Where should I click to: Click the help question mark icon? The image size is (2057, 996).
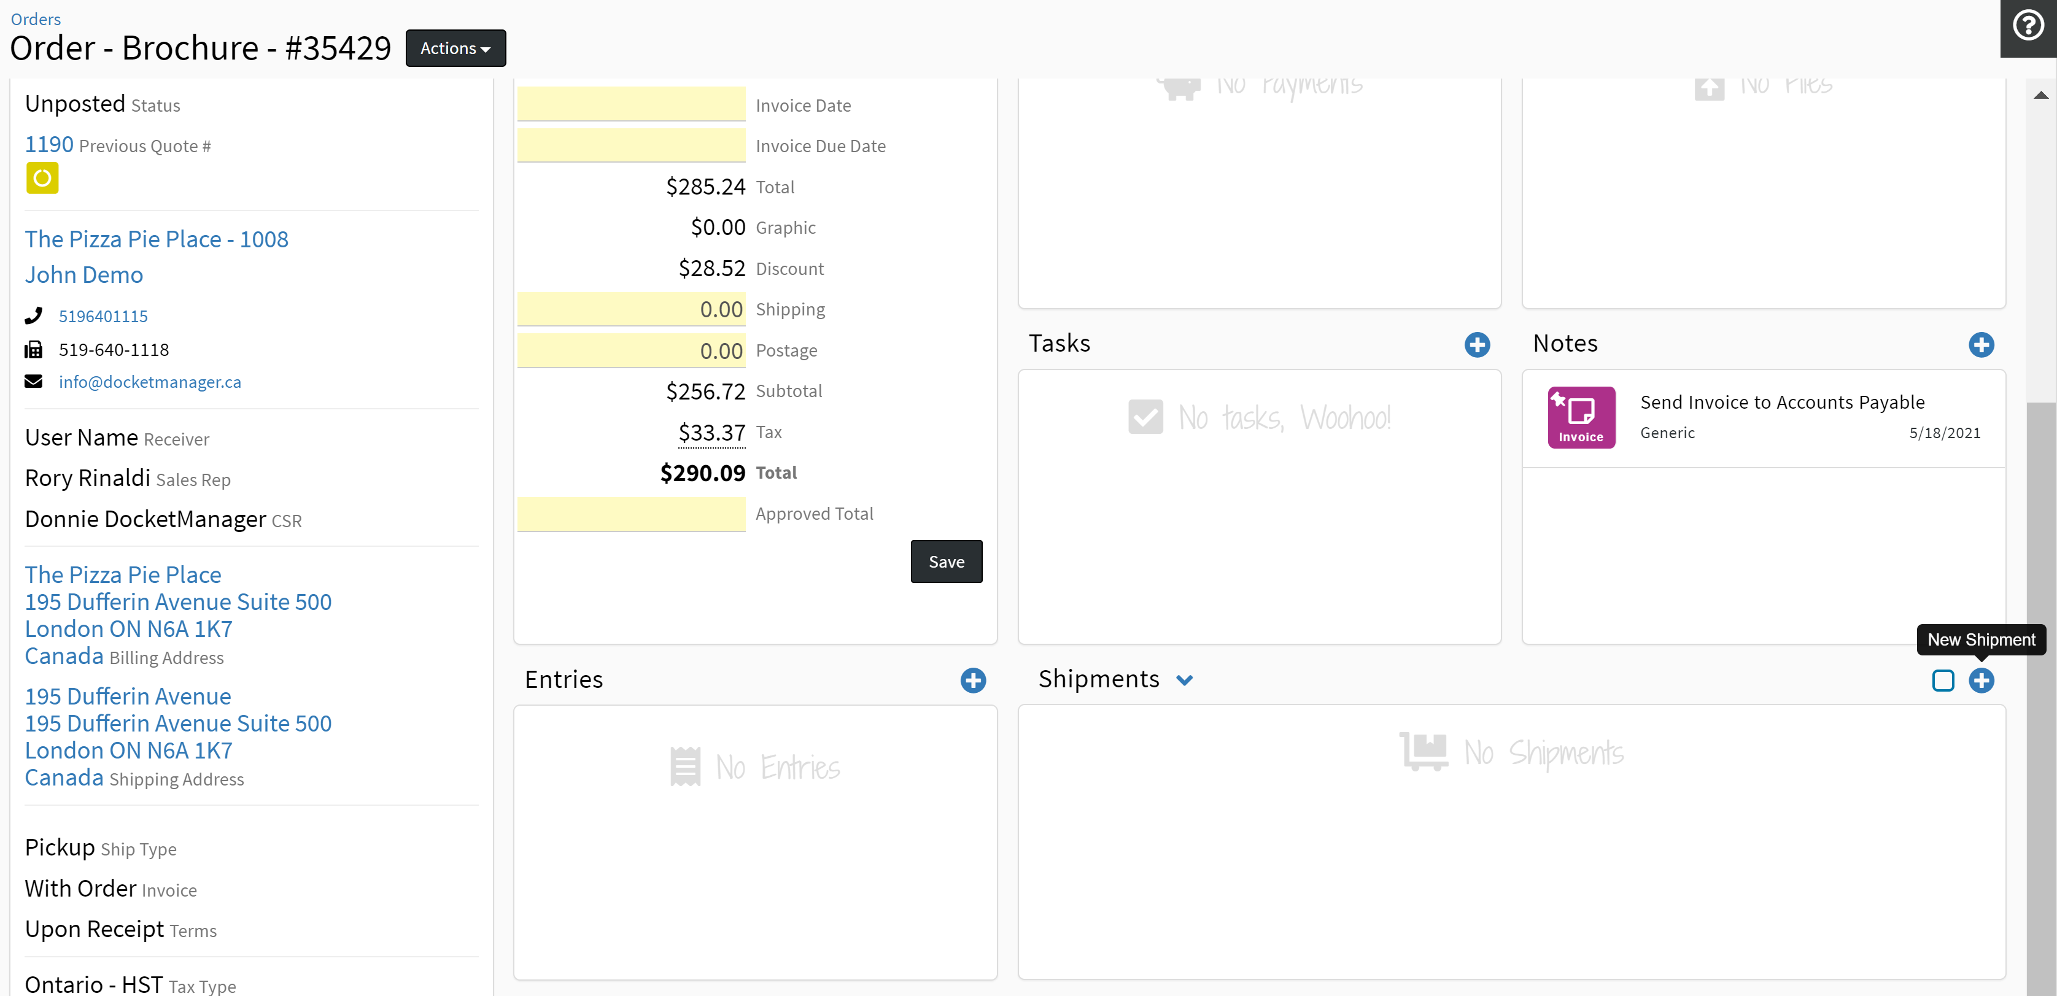tap(2028, 26)
